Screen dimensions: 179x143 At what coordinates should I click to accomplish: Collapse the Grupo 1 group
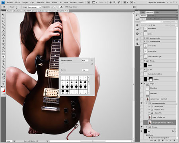(145, 84)
